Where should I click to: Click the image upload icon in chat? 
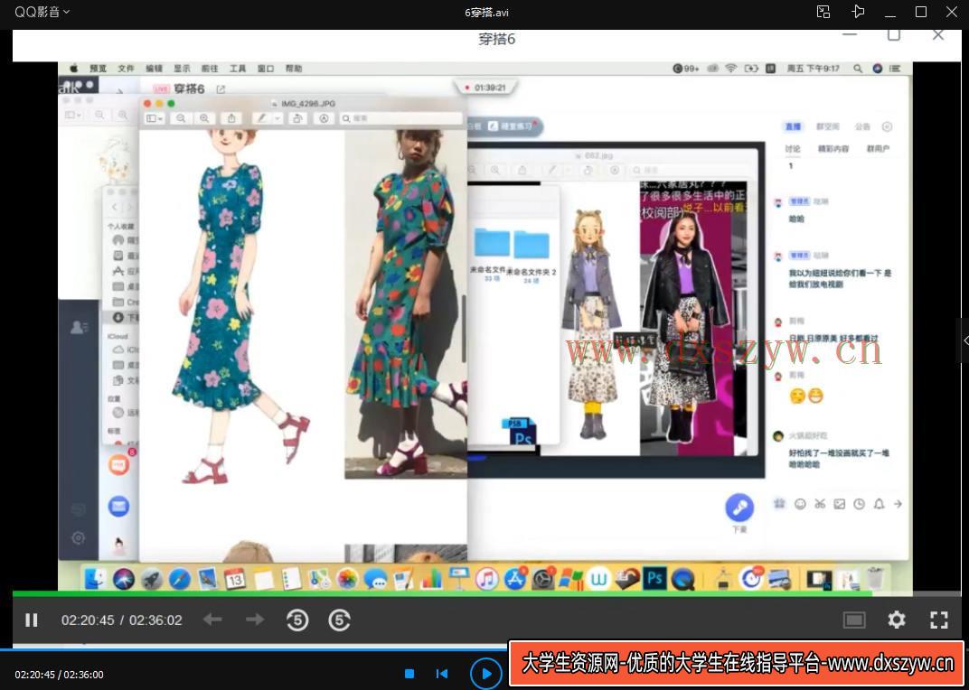(x=839, y=504)
